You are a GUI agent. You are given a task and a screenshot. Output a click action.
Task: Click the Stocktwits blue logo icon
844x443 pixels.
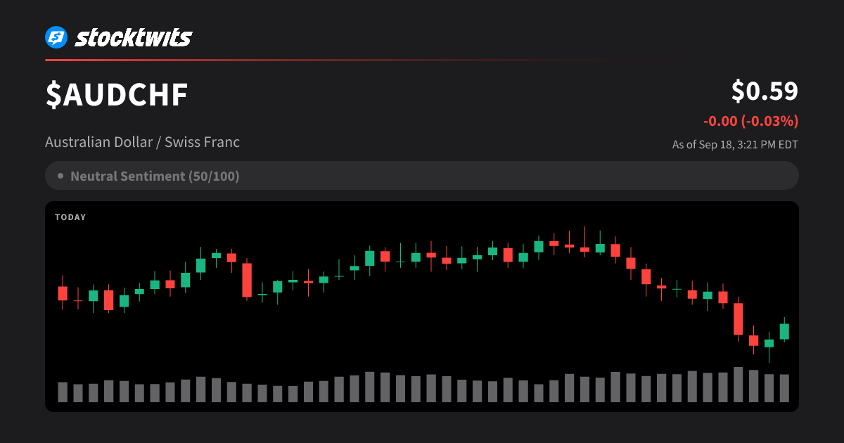pos(56,37)
